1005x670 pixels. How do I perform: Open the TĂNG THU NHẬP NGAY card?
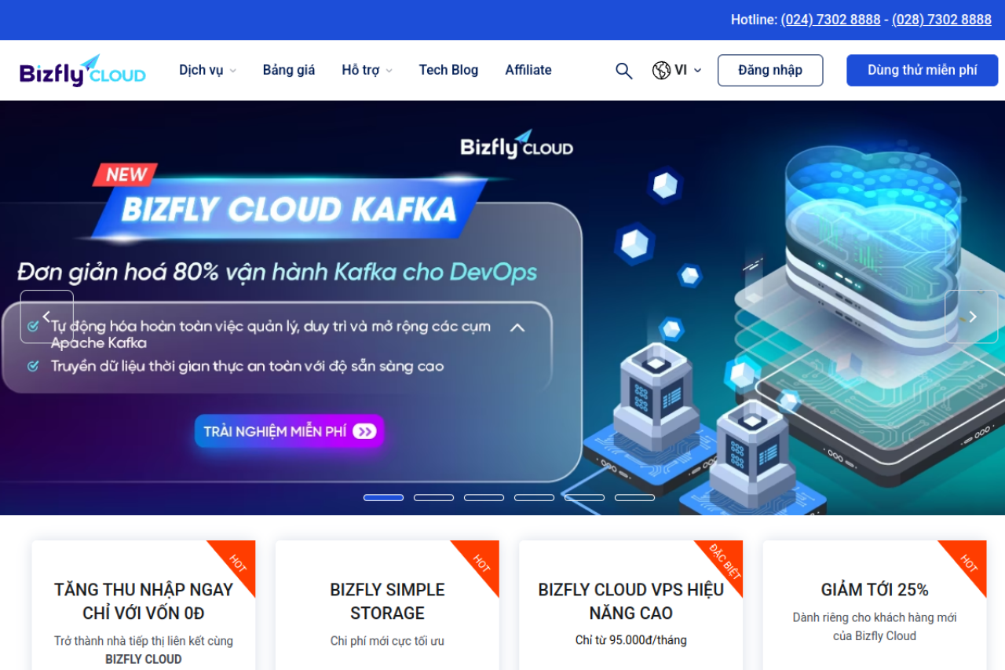[144, 605]
